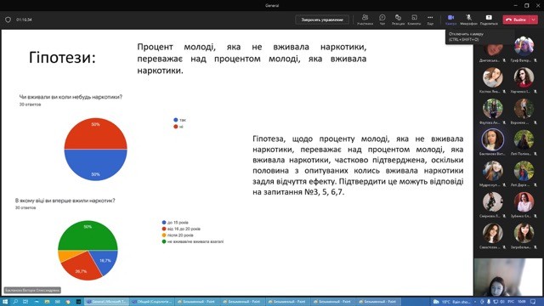
Task: Click the blue 50% pie chart slice
Action: pyautogui.click(x=96, y=164)
